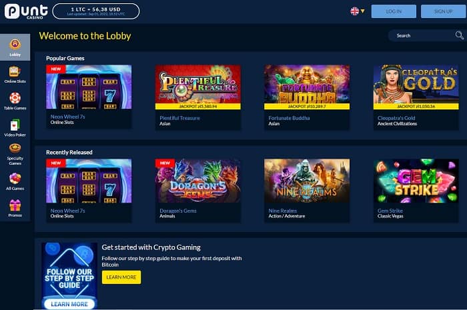The image size is (467, 310).
Task: Open the Fortunate Buddha title link
Action: (289, 118)
